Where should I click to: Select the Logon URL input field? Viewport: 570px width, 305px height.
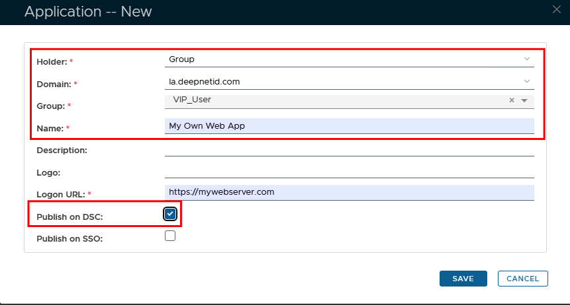(349, 192)
